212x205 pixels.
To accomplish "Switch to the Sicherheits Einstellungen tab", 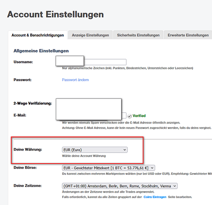I will [138, 35].
